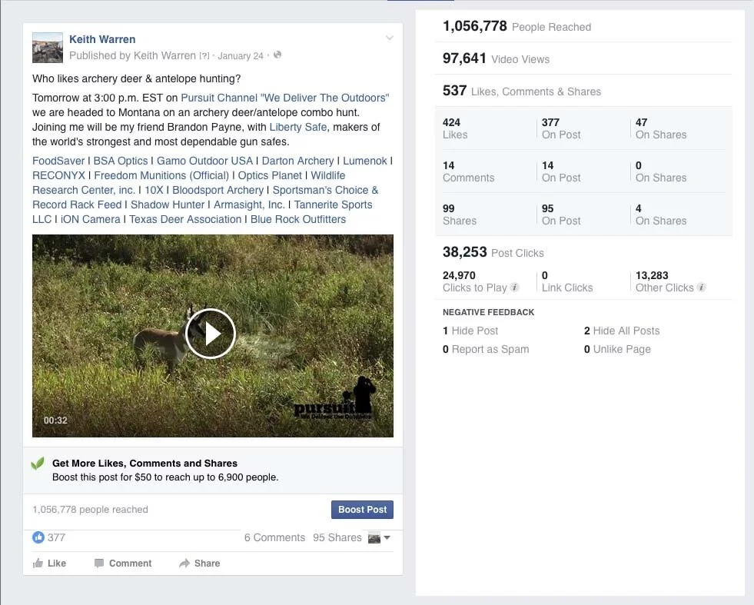The image size is (754, 605).
Task: Click the 537 Likes, Comments & Shares stat
Action: click(522, 91)
